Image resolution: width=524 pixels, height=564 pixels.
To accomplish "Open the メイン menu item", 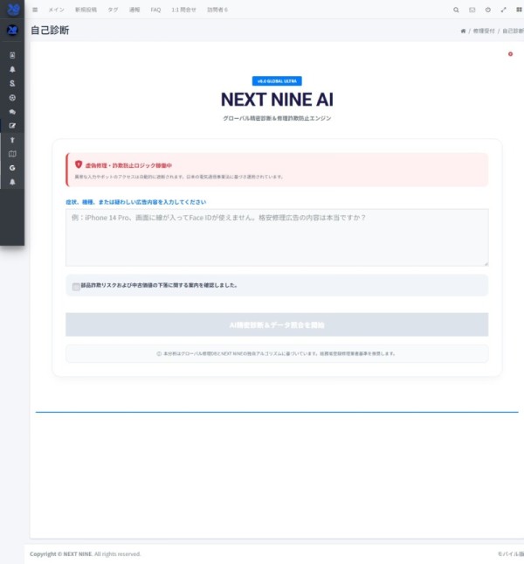I will 57,10.
